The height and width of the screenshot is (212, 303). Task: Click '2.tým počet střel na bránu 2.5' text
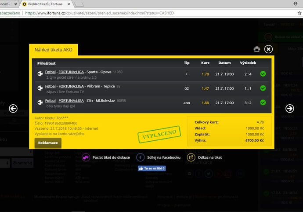pos(71,77)
